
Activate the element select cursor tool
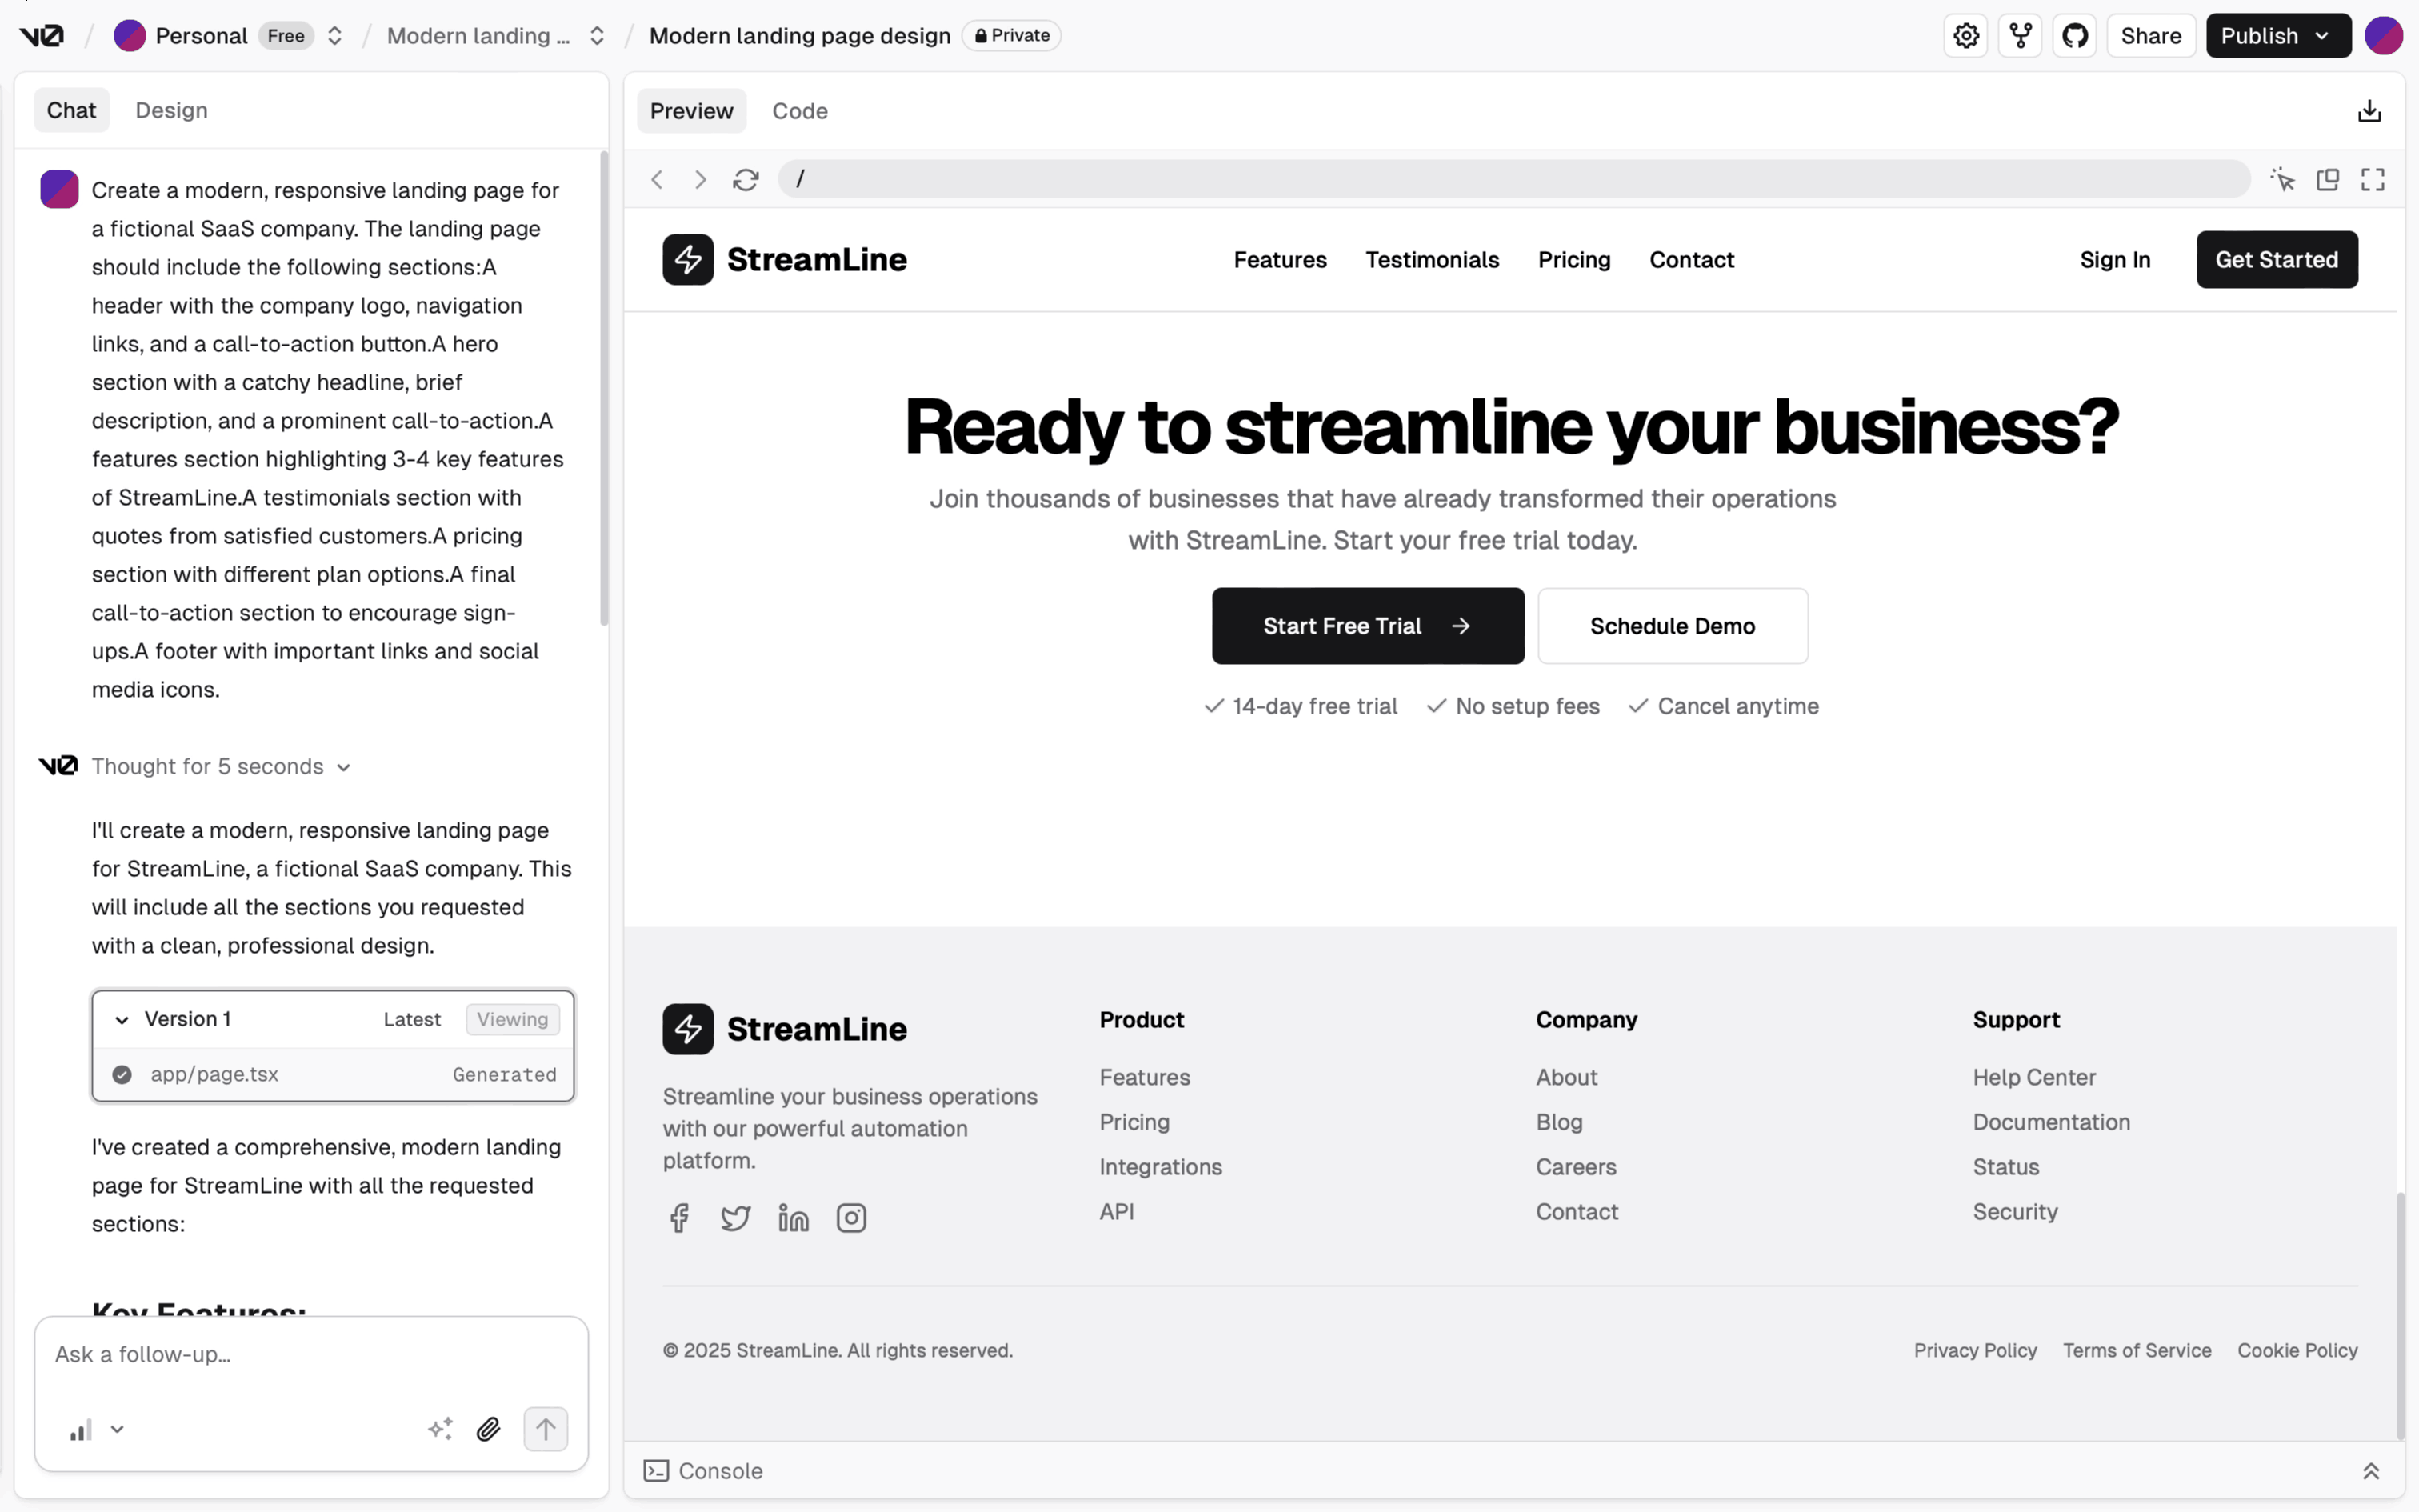2282,180
